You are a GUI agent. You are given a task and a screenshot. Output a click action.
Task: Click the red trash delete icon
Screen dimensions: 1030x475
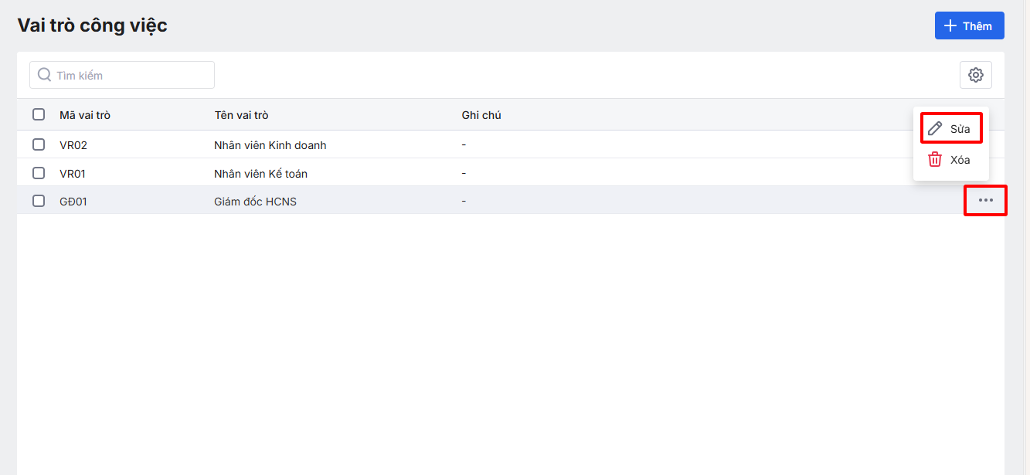coord(935,160)
